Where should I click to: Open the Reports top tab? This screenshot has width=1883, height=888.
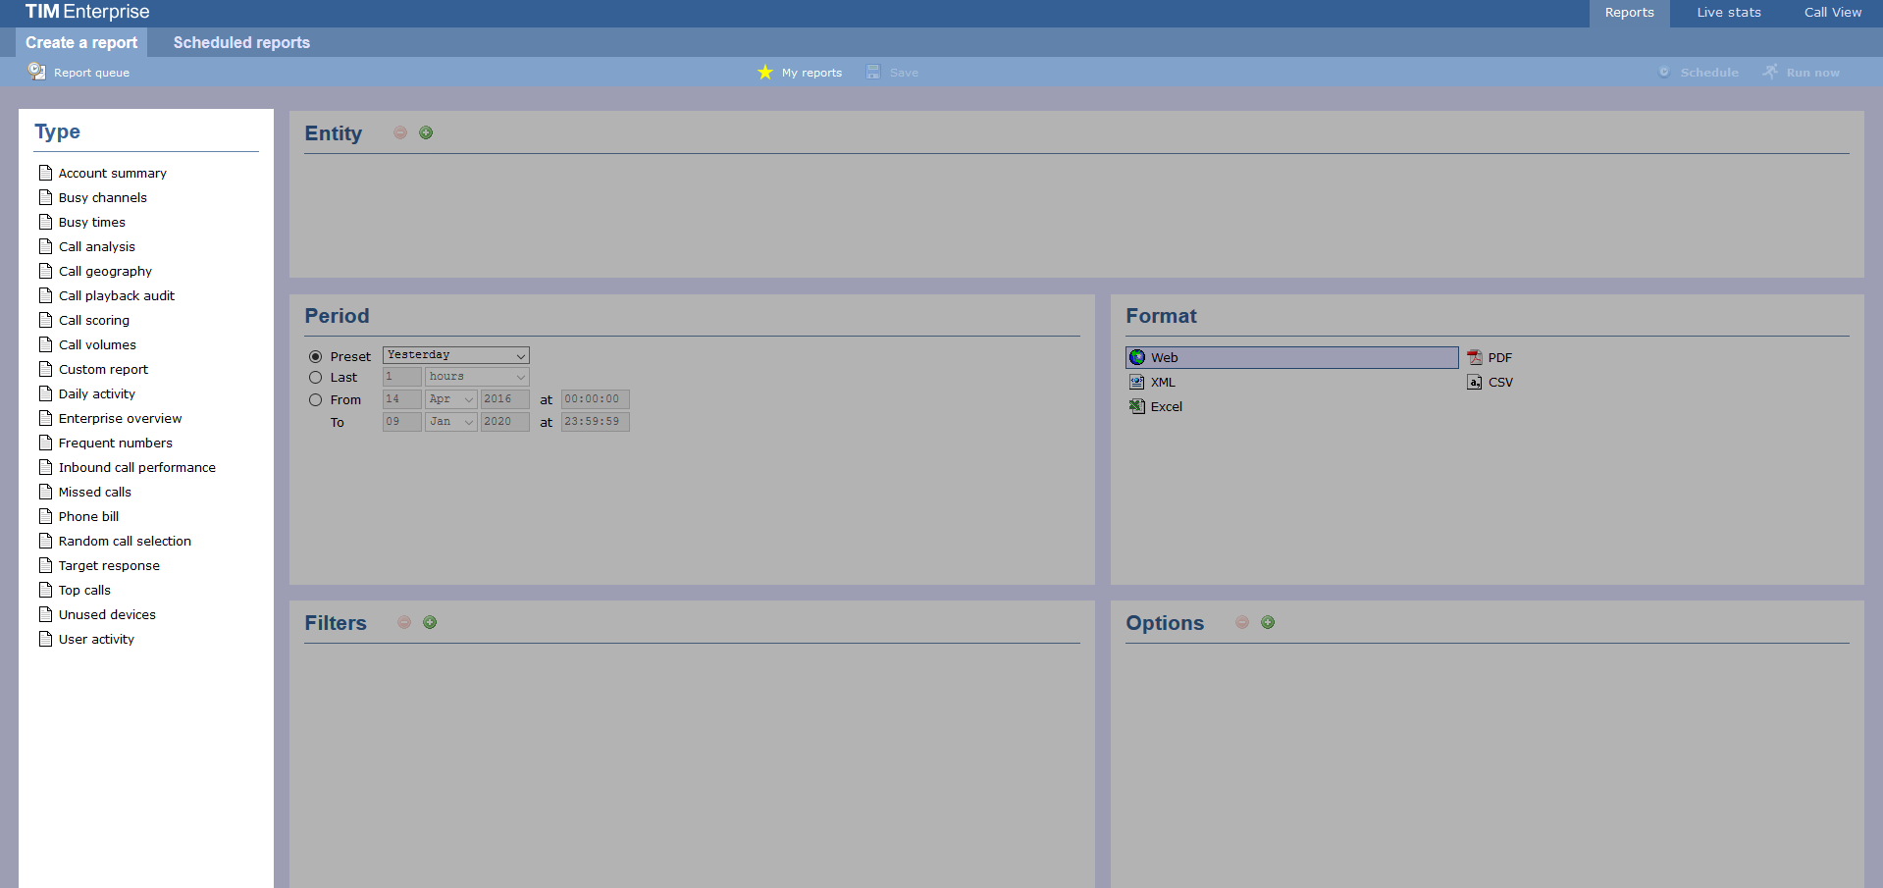[1629, 13]
